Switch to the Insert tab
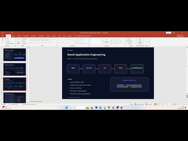This screenshot has width=188, height=141. pos(14,36)
